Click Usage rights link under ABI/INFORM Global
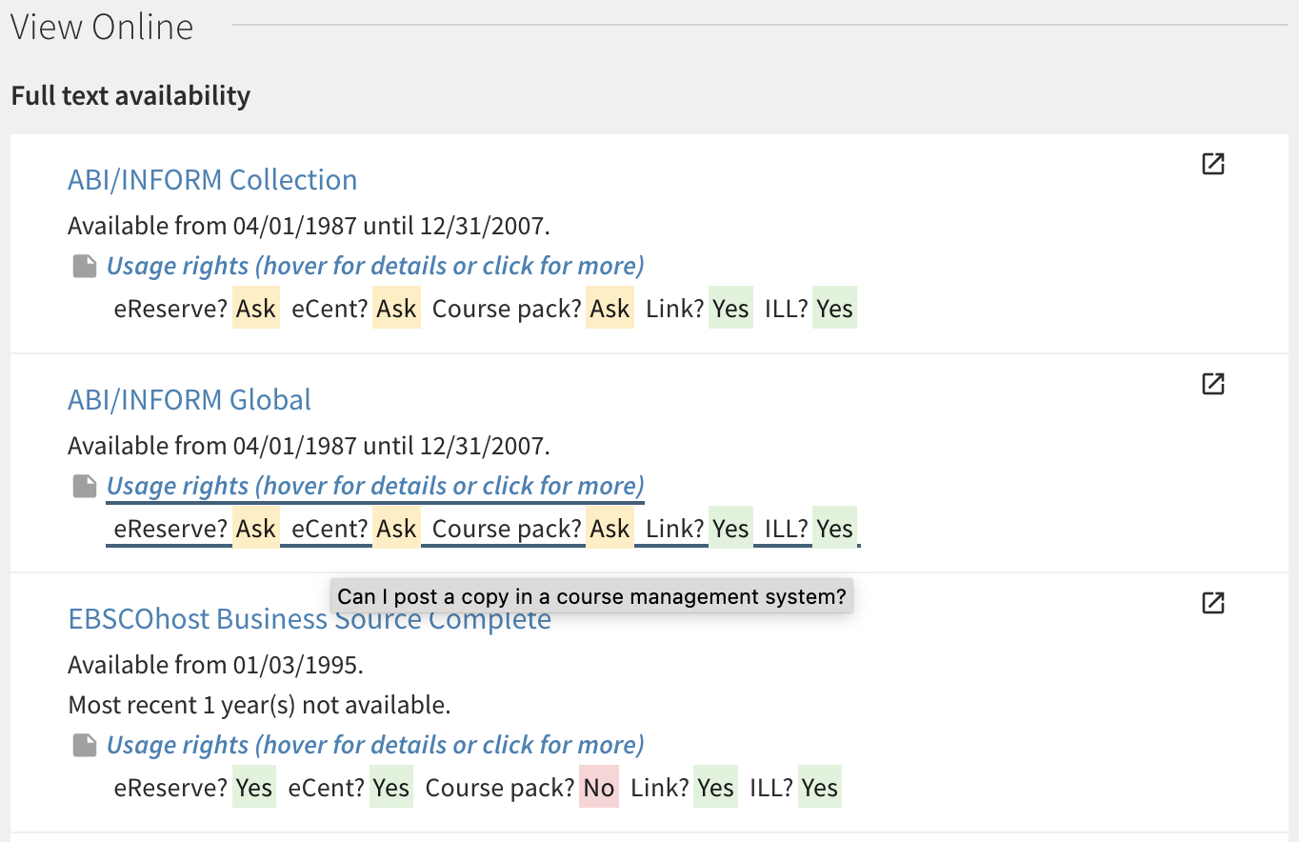Viewport: 1299px width, 842px height. 375,486
